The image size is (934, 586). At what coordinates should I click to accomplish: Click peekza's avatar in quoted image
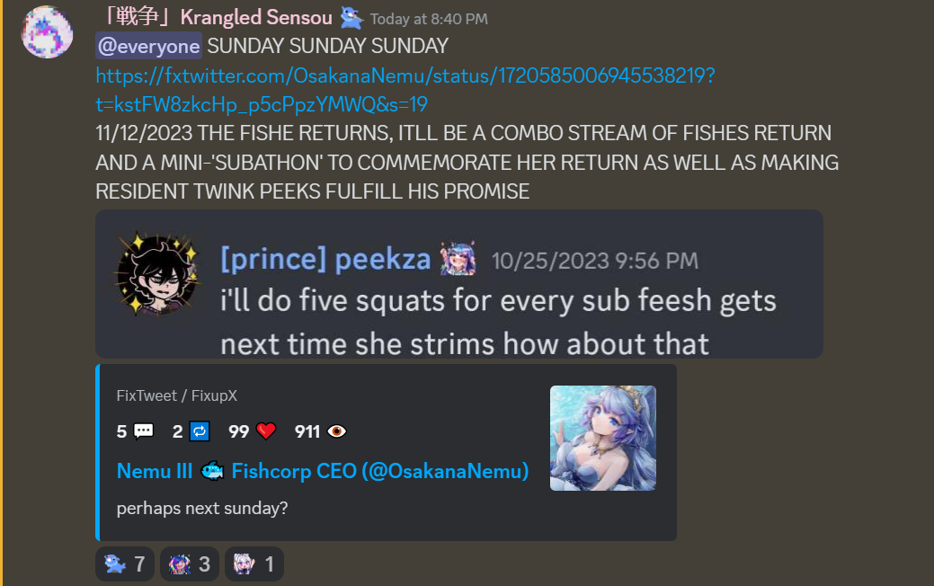(158, 274)
